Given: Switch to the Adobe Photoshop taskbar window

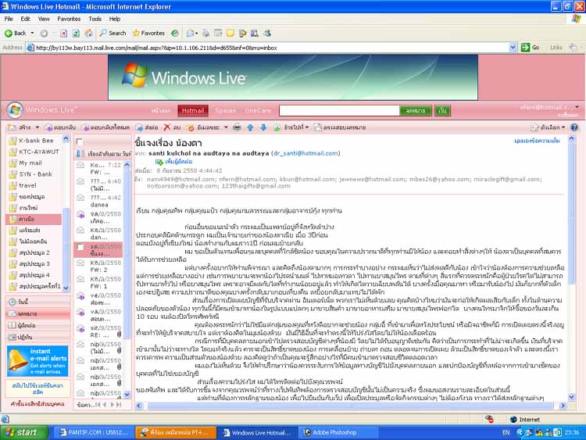Looking at the screenshot, I should click(339, 432).
